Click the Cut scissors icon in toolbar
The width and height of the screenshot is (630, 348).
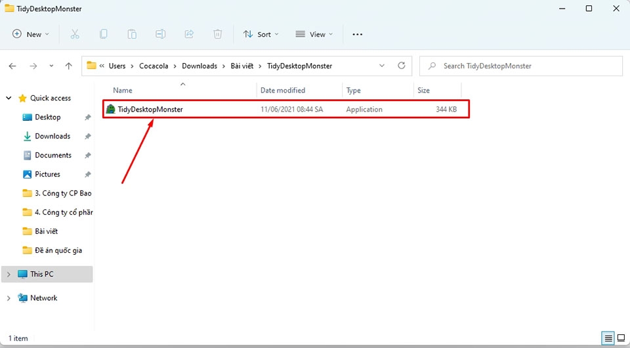75,34
